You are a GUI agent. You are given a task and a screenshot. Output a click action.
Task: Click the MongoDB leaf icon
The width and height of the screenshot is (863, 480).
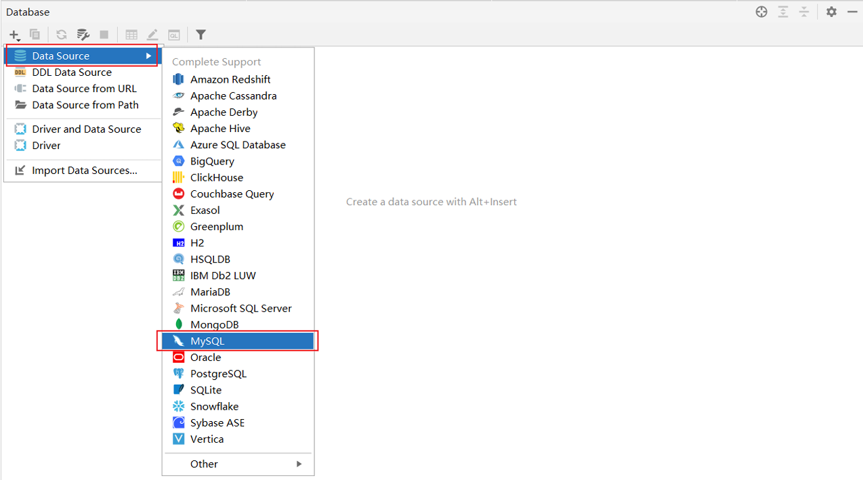coord(179,324)
